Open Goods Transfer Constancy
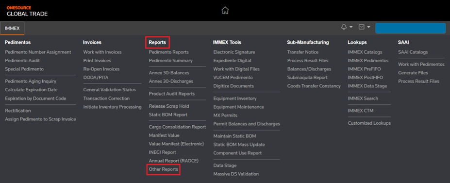The height and width of the screenshot is (183, 450). click(314, 86)
